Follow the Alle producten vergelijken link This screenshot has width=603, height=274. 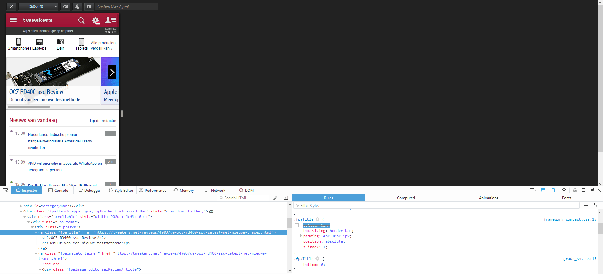(103, 46)
